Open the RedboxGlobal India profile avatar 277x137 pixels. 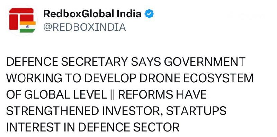click(x=22, y=20)
